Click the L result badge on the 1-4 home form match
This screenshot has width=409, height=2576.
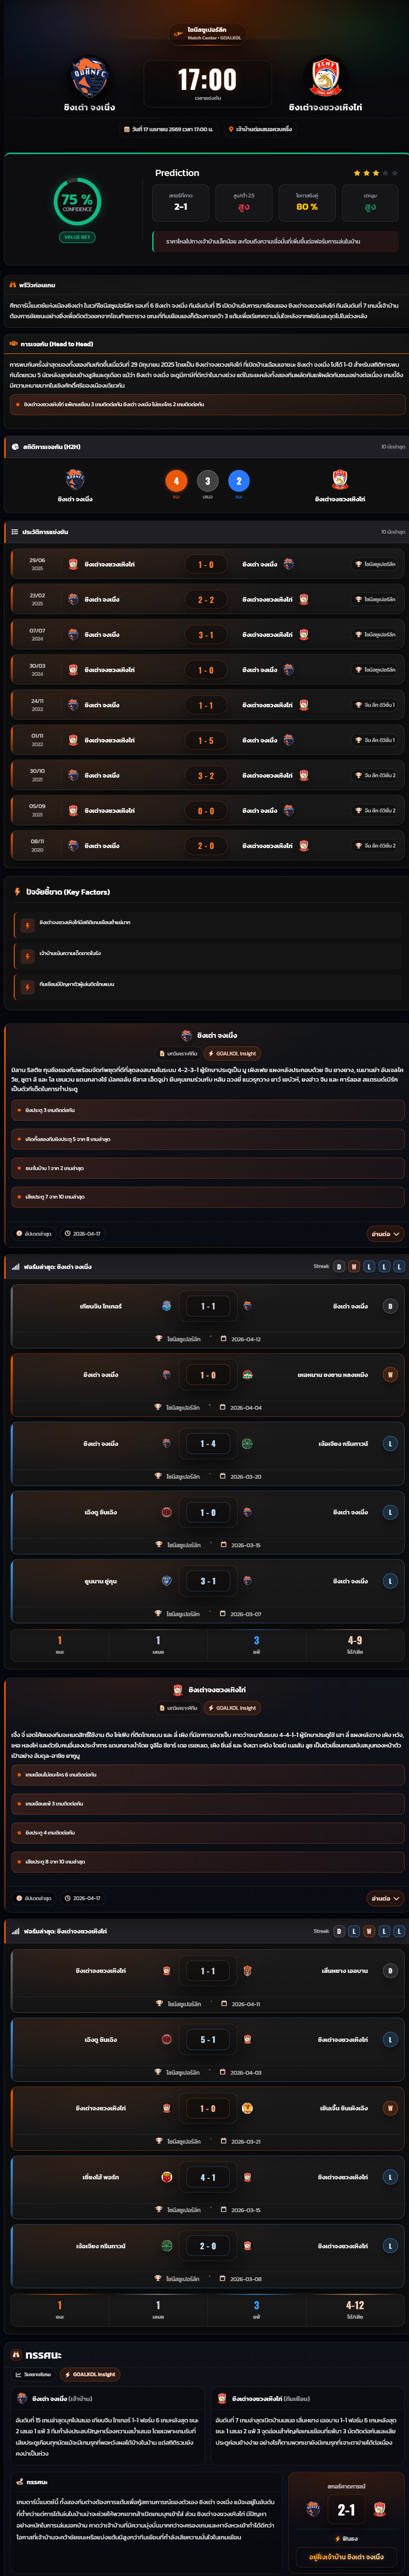pos(390,1443)
